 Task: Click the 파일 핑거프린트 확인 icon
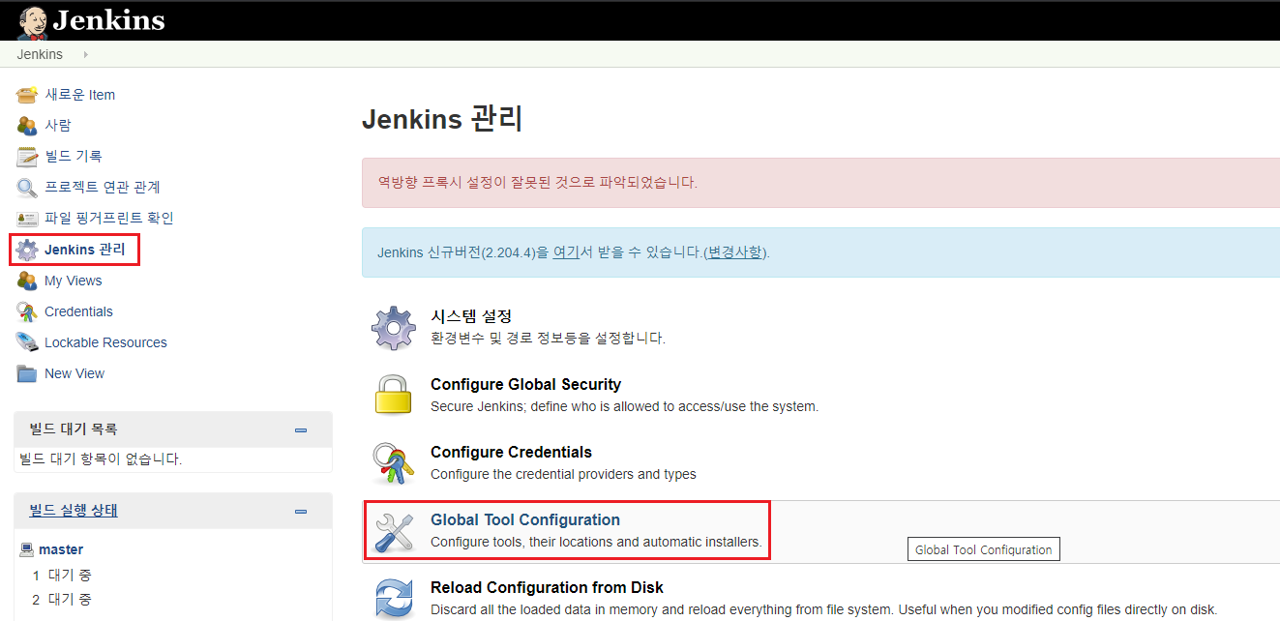(x=27, y=219)
